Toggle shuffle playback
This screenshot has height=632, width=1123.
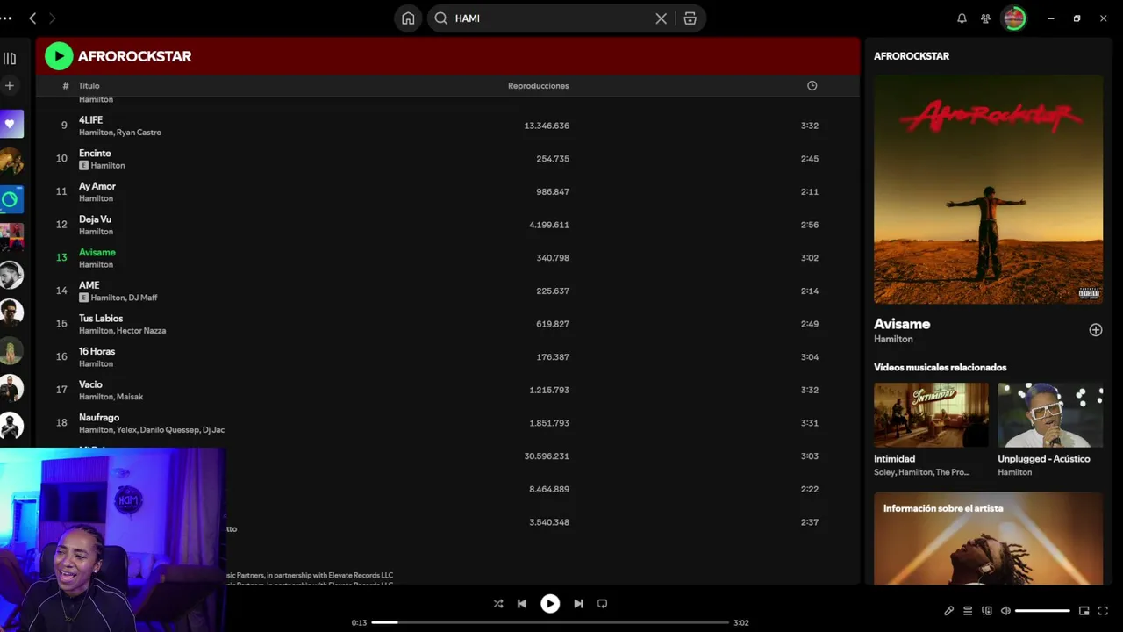(498, 604)
